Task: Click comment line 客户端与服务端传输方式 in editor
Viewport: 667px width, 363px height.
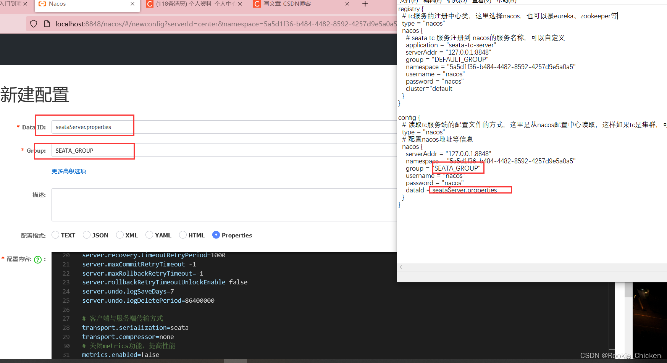Action: tap(123, 318)
